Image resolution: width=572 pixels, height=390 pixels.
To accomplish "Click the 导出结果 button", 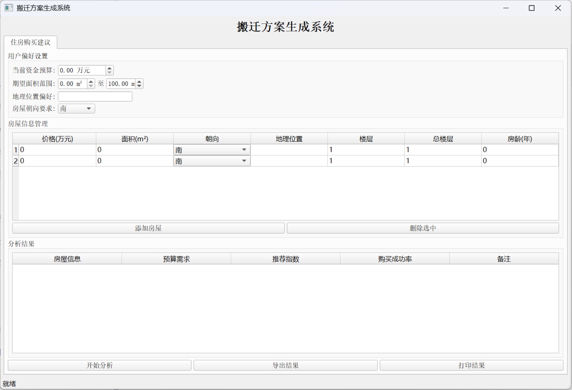I will point(285,365).
